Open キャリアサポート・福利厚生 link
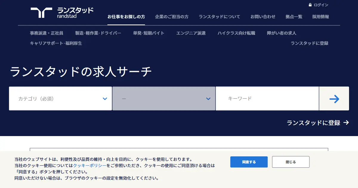Image resolution: width=358 pixels, height=188 pixels. point(56,43)
